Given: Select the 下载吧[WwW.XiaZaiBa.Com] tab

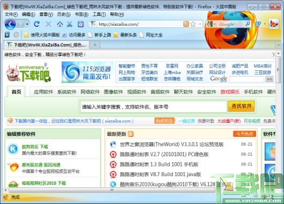Looking at the screenshot, I should pyautogui.click(x=47, y=45).
